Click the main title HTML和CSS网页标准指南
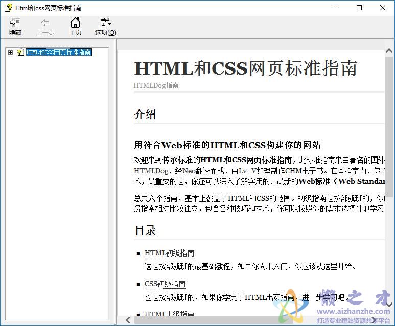Image resolution: width=395 pixels, height=326 pixels. (246, 68)
